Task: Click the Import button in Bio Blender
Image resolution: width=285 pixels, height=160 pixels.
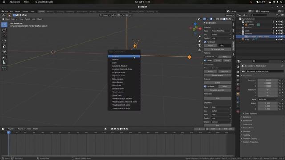Action: tap(210, 45)
